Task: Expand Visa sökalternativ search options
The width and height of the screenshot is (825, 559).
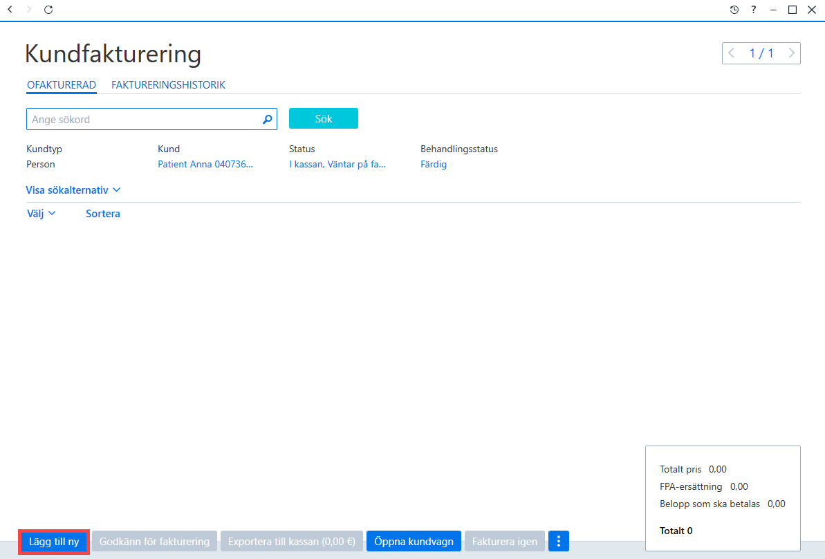Action: (73, 190)
